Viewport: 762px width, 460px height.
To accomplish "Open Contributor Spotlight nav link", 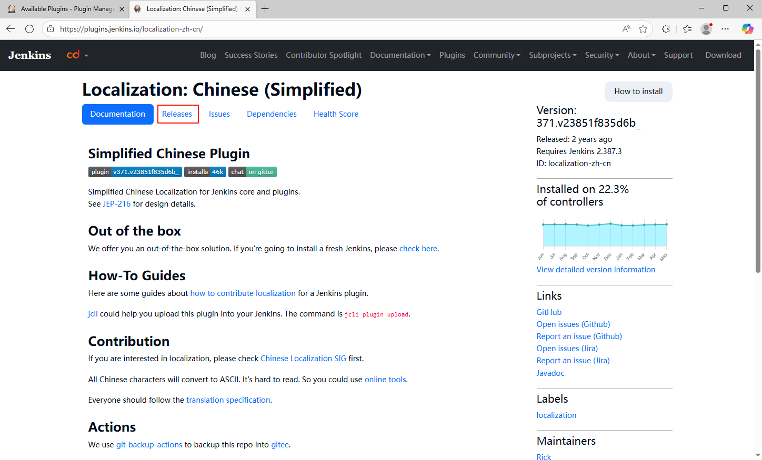I will pyautogui.click(x=324, y=55).
